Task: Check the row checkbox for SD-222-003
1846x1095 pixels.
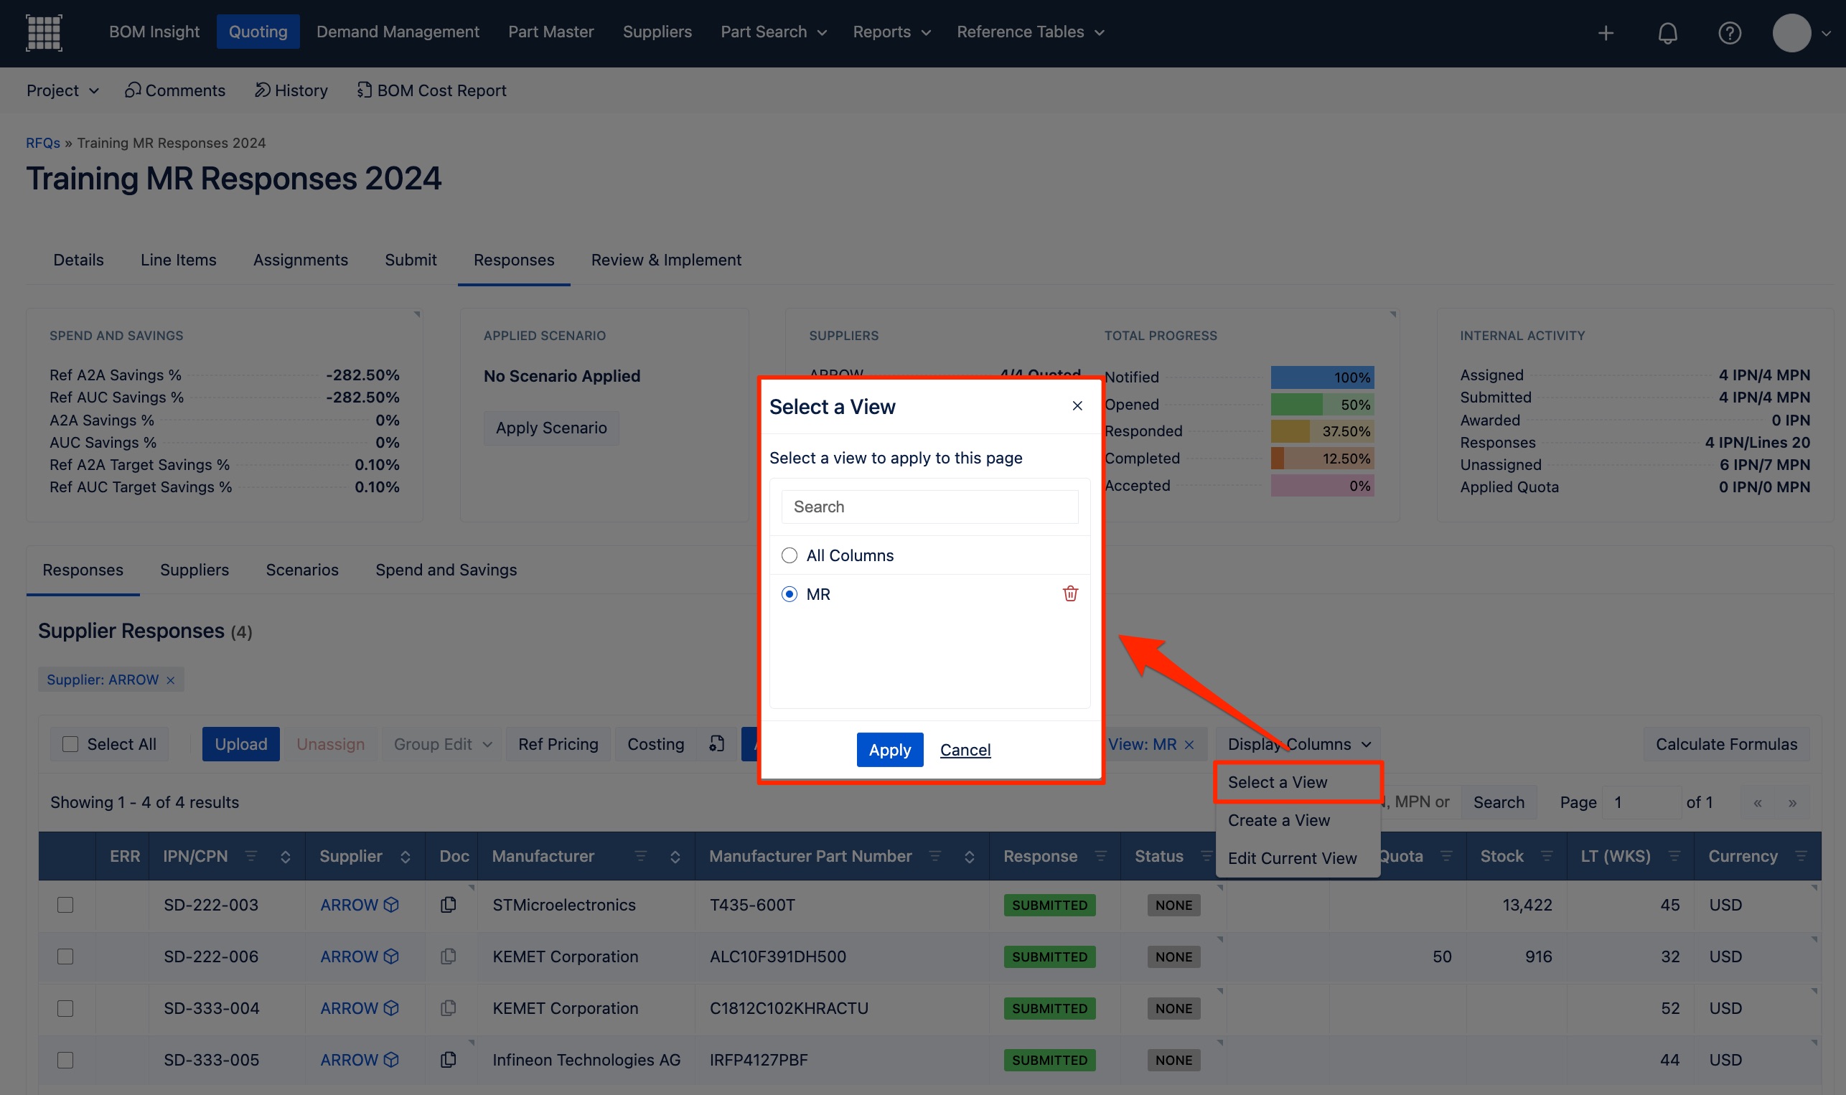Action: 65,905
